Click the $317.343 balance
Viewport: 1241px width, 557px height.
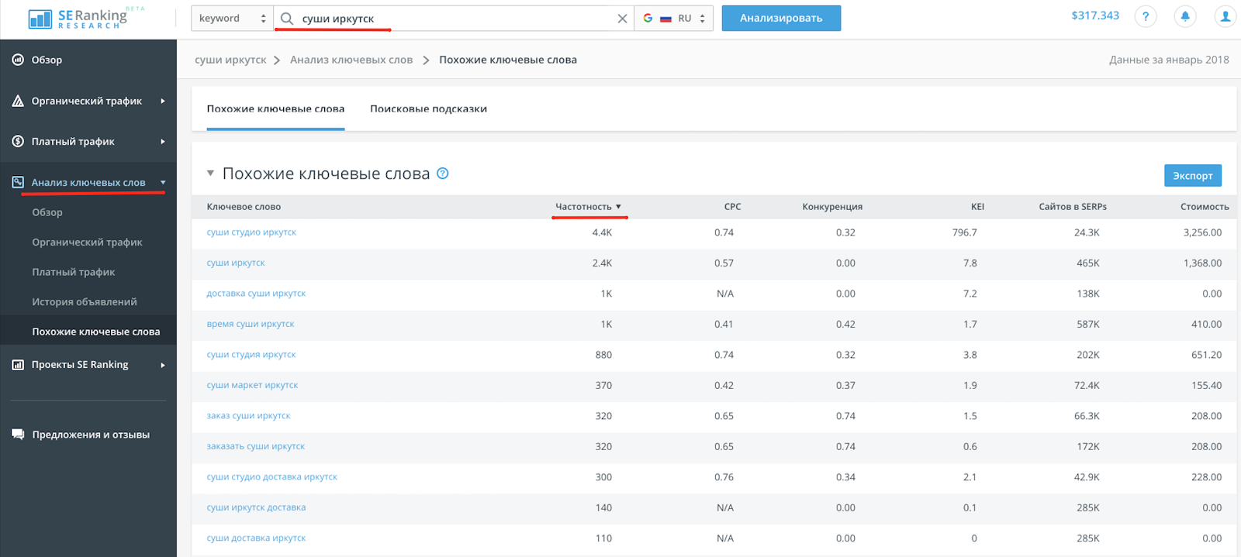1095,15
